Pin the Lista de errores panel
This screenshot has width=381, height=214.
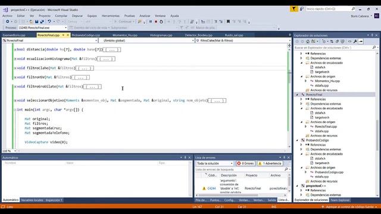coord(284,158)
